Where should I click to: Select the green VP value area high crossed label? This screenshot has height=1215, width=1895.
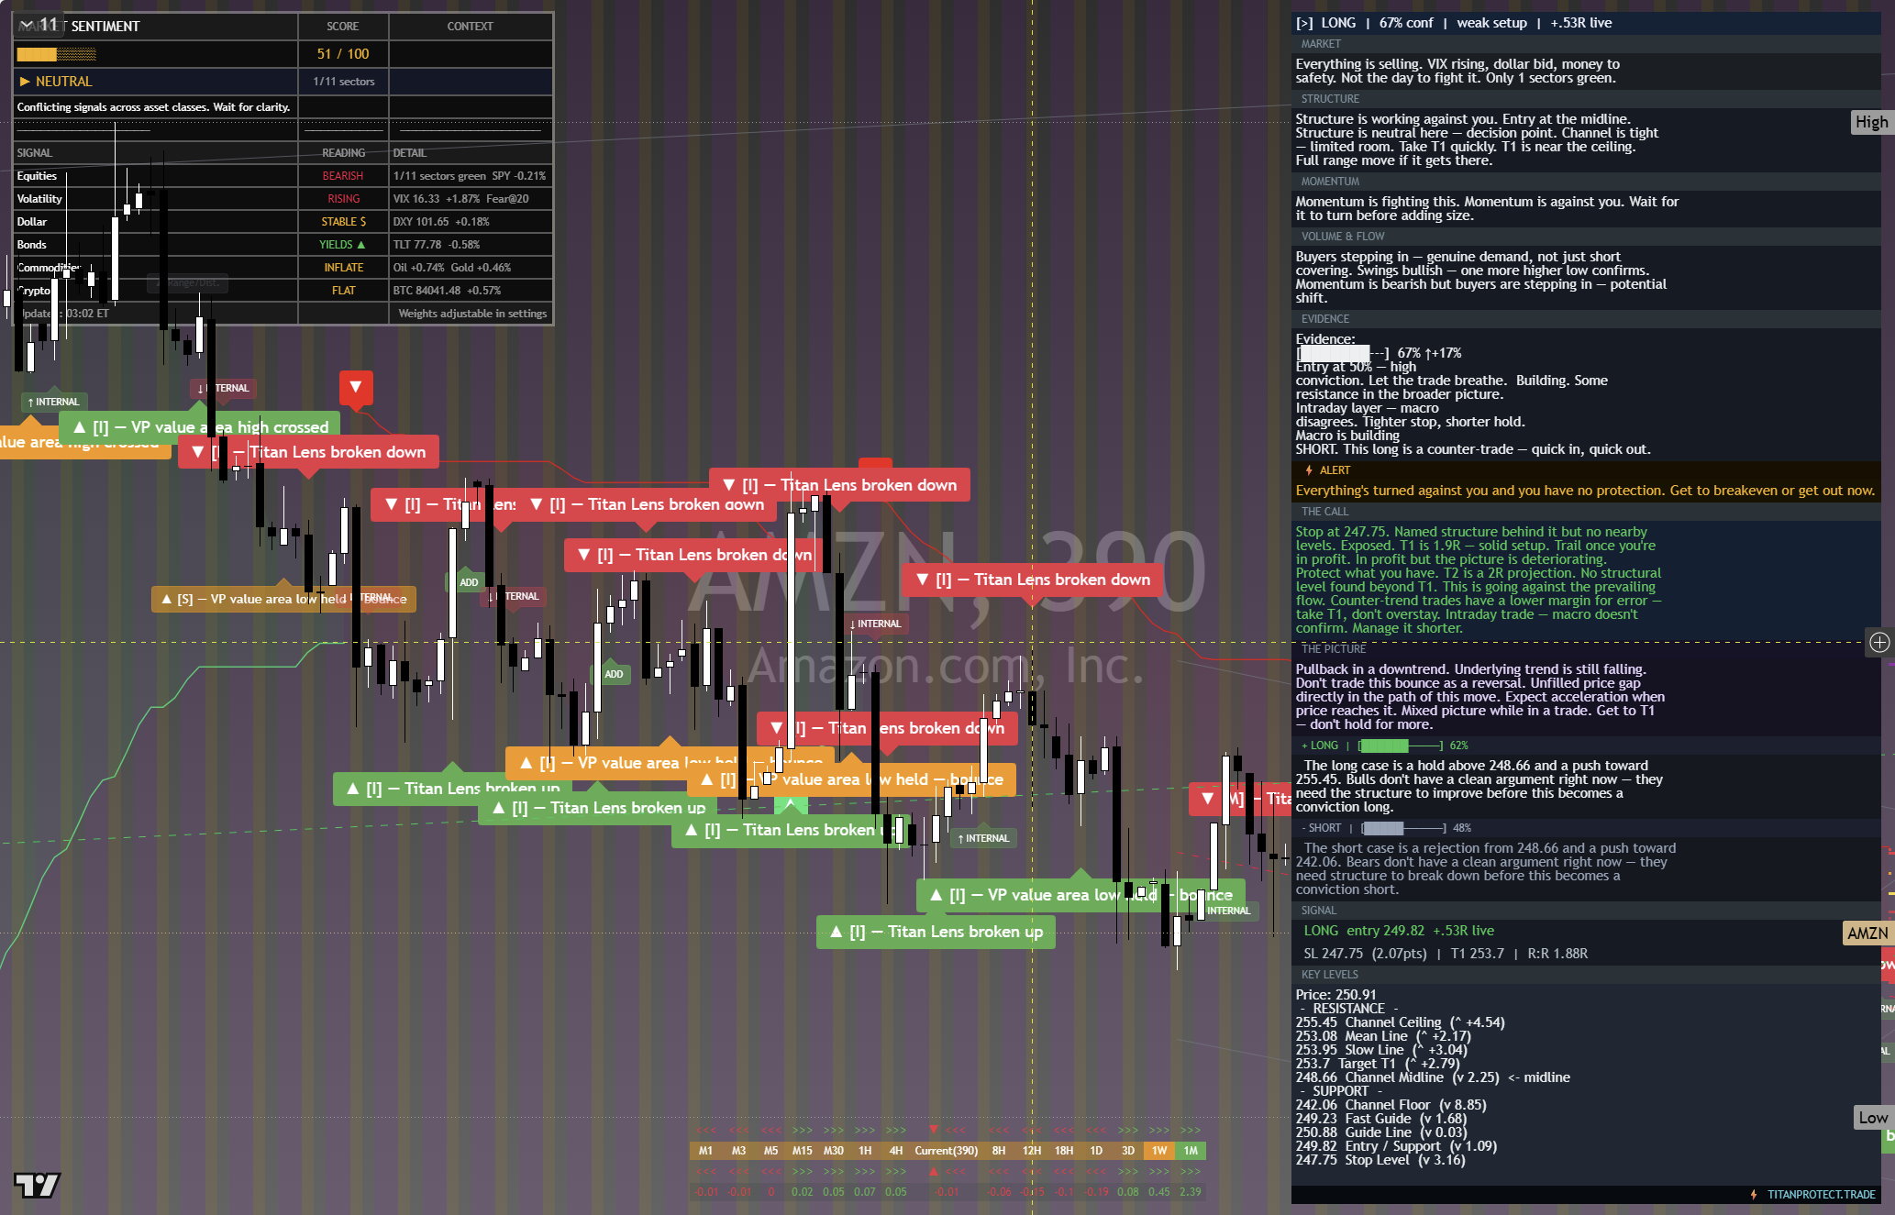[200, 427]
